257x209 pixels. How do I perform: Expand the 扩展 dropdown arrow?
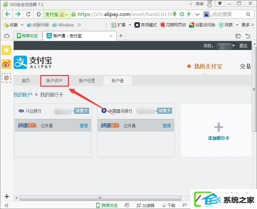(x=130, y=25)
